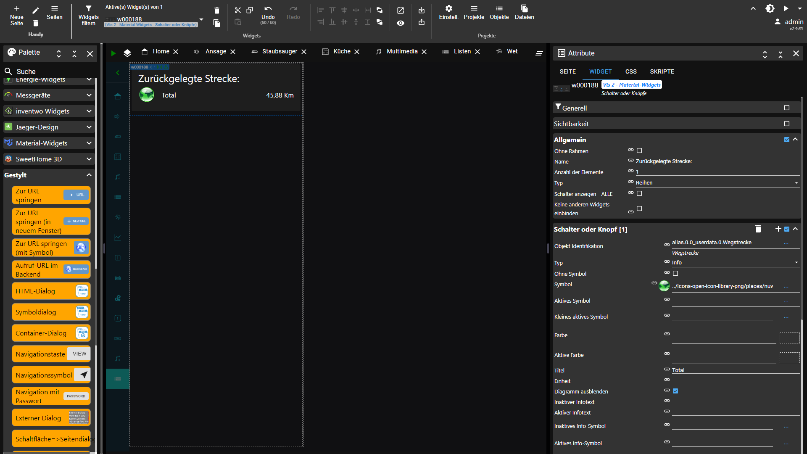The width and height of the screenshot is (807, 454).
Task: Expand the SweetHome 3D group
Action: 89,159
